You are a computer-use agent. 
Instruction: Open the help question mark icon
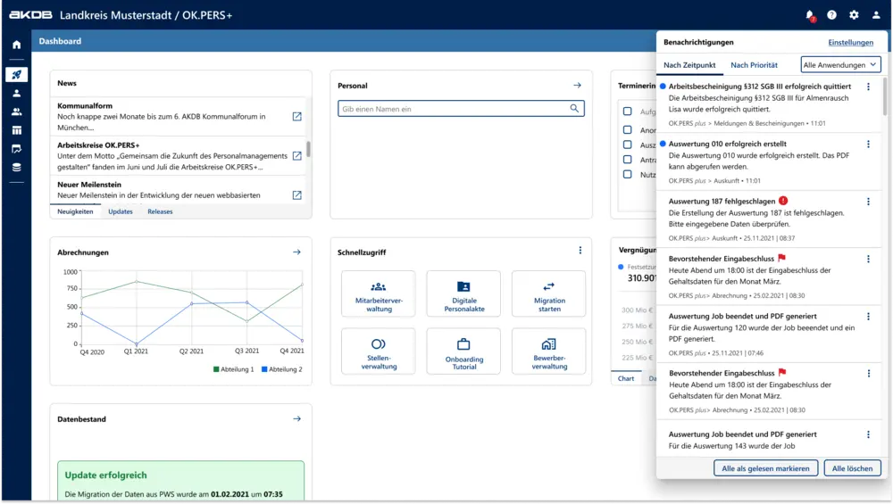(x=832, y=15)
